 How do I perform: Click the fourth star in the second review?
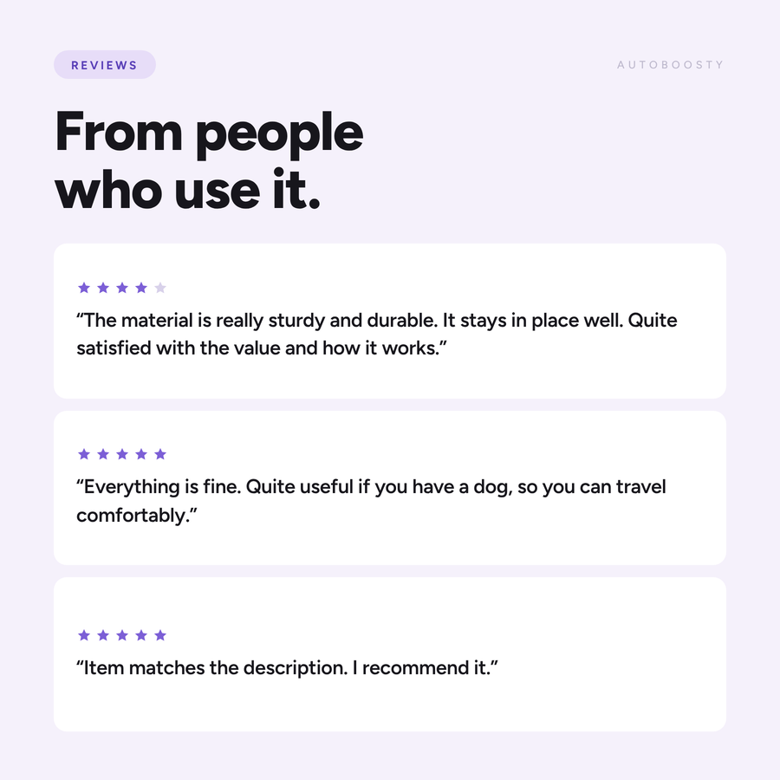point(141,453)
